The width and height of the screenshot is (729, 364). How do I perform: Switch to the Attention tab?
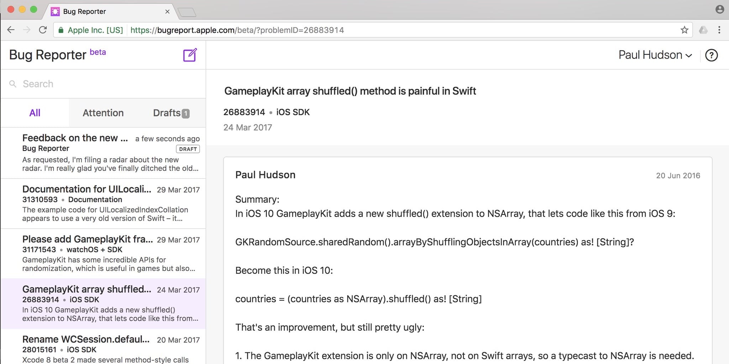103,113
